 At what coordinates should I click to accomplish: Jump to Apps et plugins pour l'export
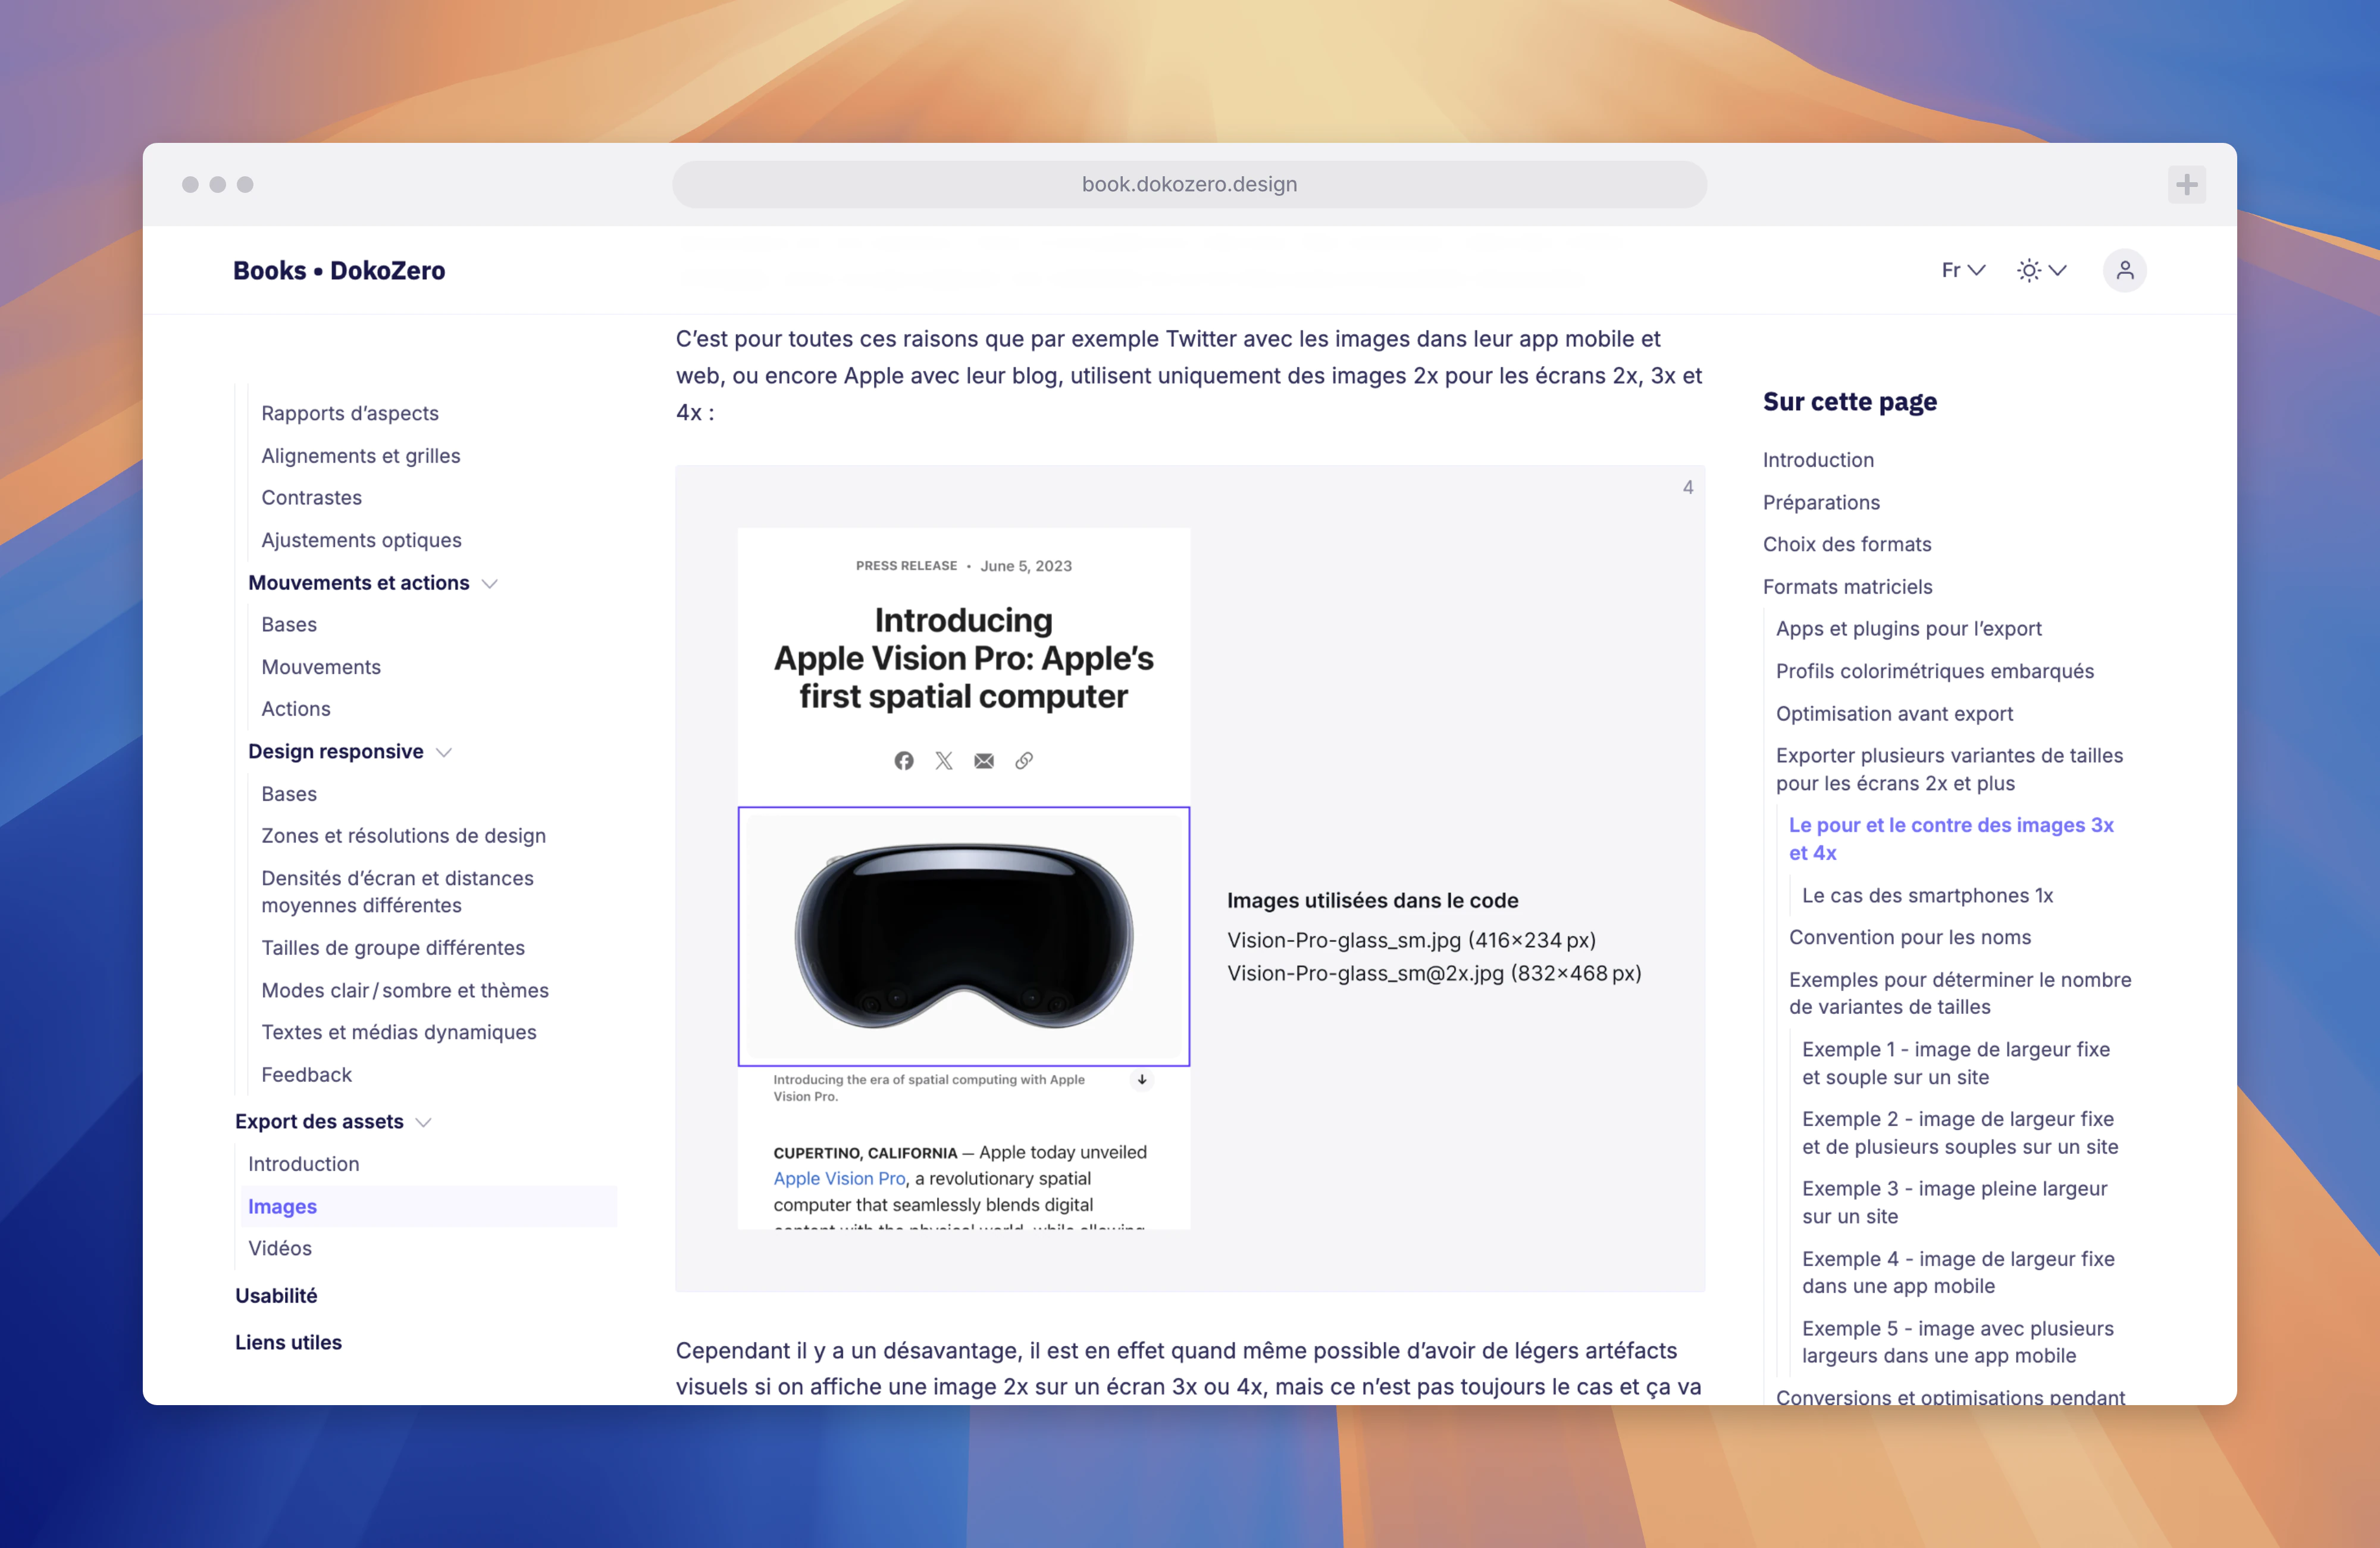point(1909,628)
